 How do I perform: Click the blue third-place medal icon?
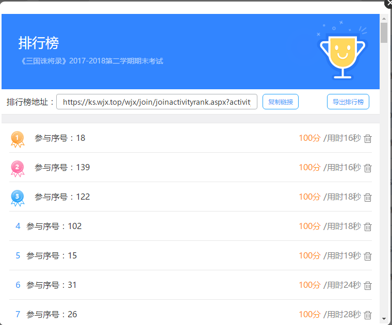(x=18, y=198)
